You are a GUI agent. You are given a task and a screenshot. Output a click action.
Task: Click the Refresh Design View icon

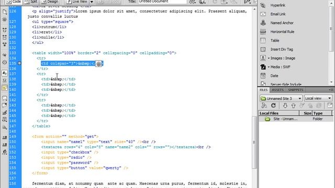tap(215, 2)
